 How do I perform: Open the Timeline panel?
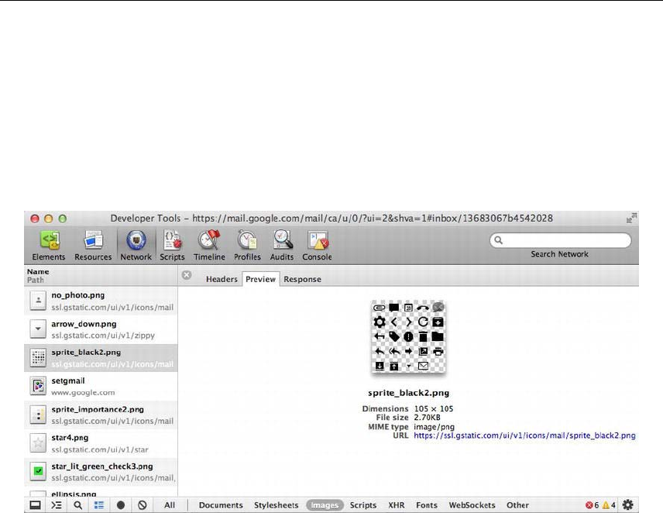(209, 246)
